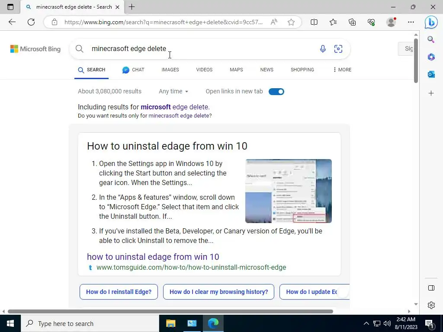Open Outlook in the sidebar

(x=431, y=74)
